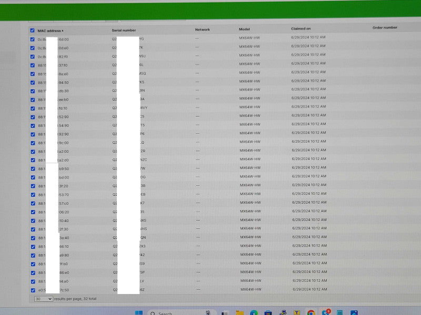Sort by the MAC address column header
421x315 pixels.
(51, 31)
